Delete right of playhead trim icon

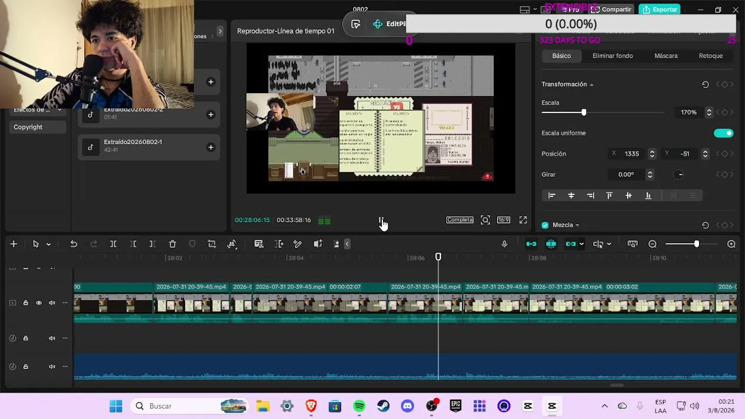pyautogui.click(x=152, y=244)
